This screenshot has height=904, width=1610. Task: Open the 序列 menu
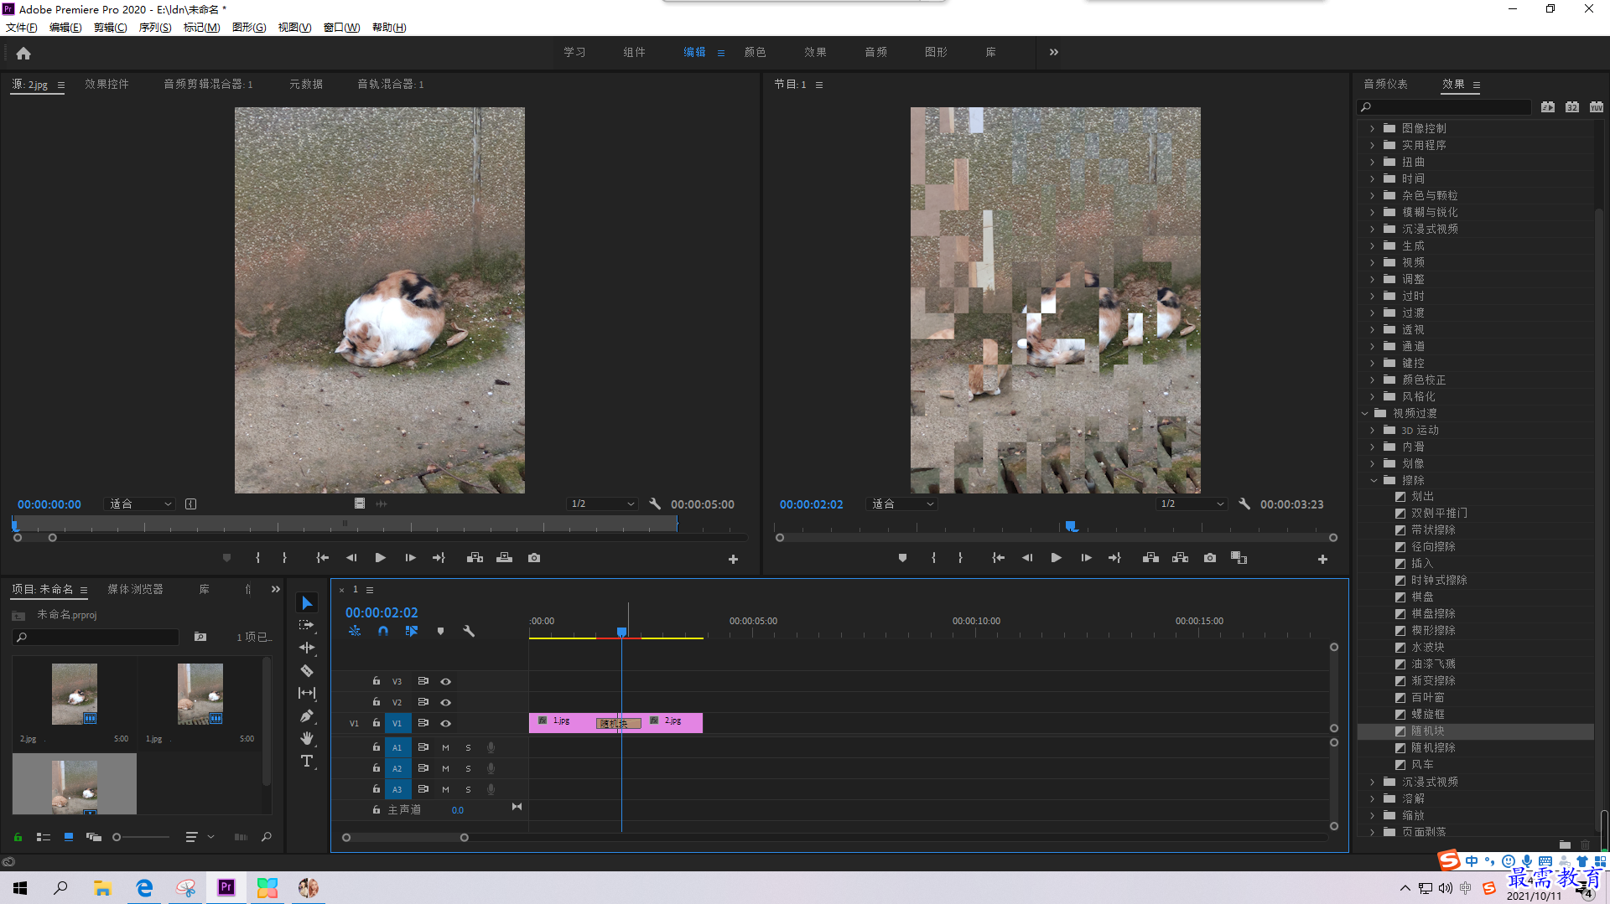click(155, 28)
